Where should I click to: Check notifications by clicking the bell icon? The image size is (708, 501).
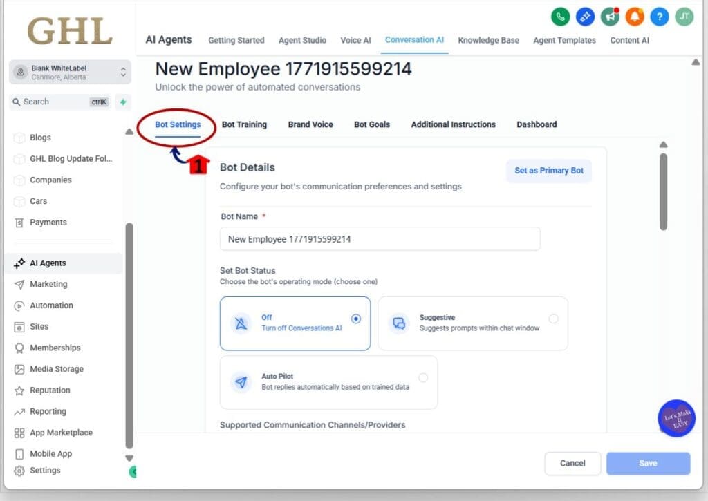[634, 17]
